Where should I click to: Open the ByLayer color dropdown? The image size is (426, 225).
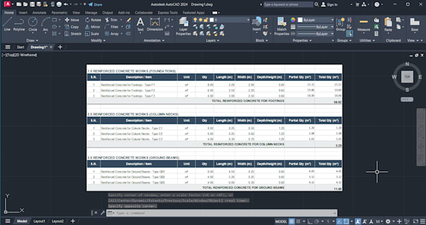tap(316, 20)
